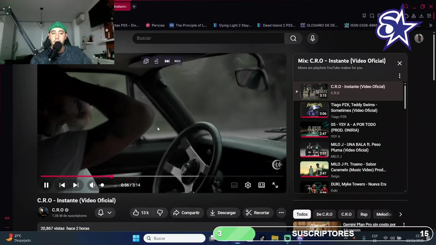Click the Recortar button
This screenshot has width=436, height=245.
click(258, 213)
